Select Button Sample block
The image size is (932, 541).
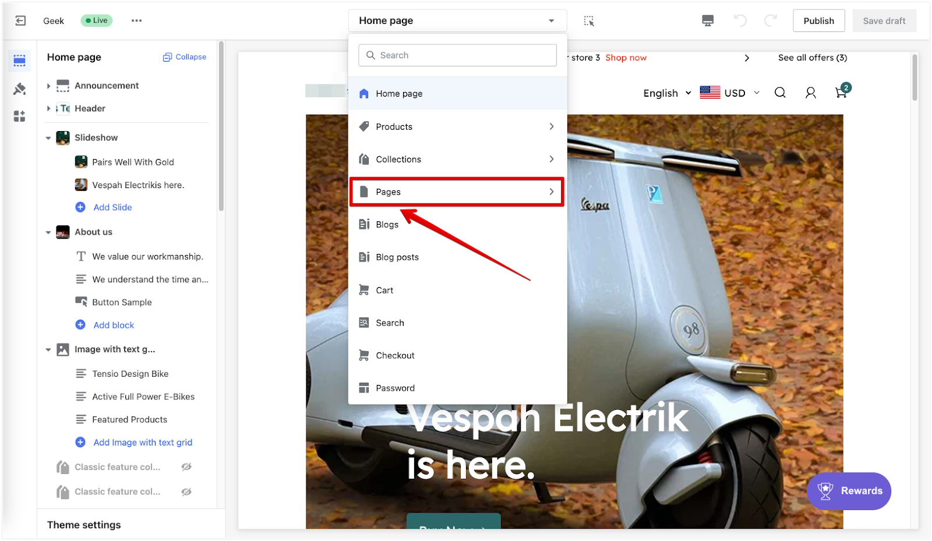pos(122,302)
